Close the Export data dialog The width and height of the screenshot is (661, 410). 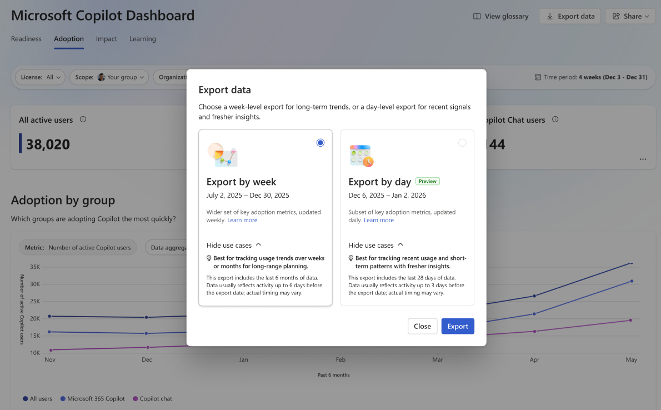[422, 326]
